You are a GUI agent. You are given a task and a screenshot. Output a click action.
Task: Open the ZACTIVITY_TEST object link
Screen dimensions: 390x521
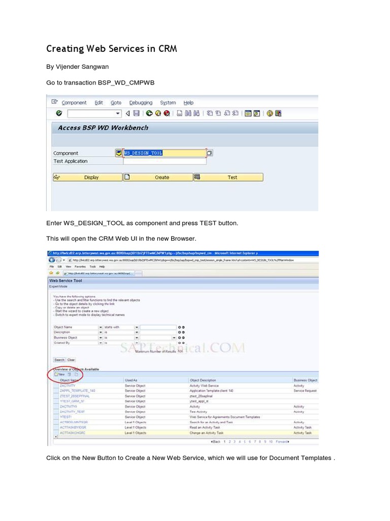pyautogui.click(x=72, y=412)
